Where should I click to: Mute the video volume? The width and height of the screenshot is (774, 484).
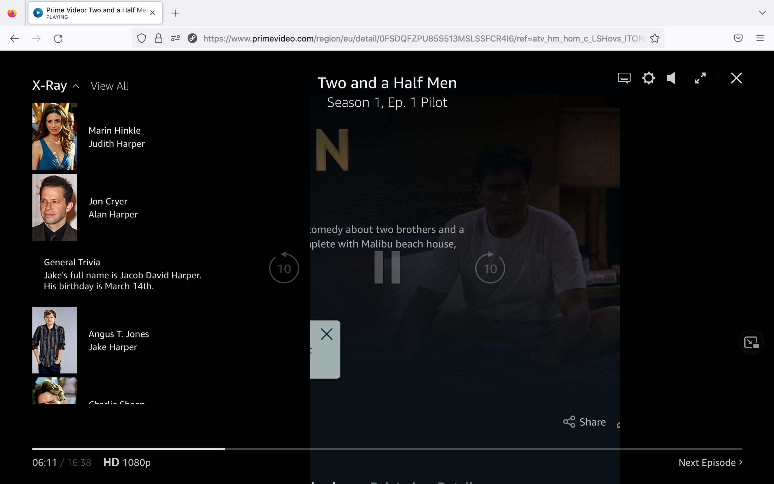[x=671, y=78]
